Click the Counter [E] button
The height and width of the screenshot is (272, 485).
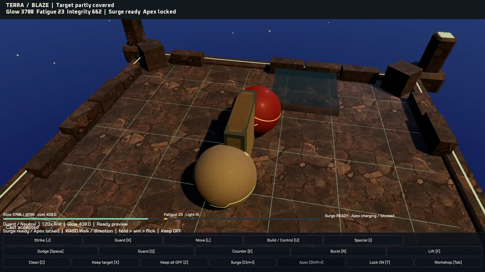pos(242,251)
